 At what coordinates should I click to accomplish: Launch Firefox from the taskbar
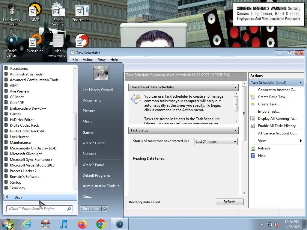click(82, 224)
